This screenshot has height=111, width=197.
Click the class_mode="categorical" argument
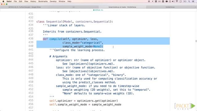[x=83, y=43]
